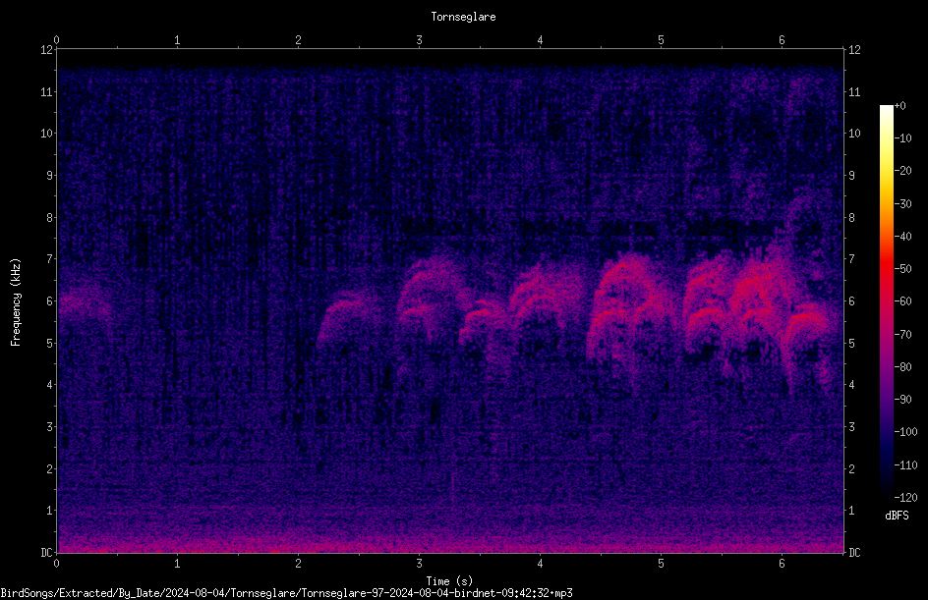Click the Frequency (kHz) axis label
The width and height of the screenshot is (928, 600).
[x=16, y=302]
